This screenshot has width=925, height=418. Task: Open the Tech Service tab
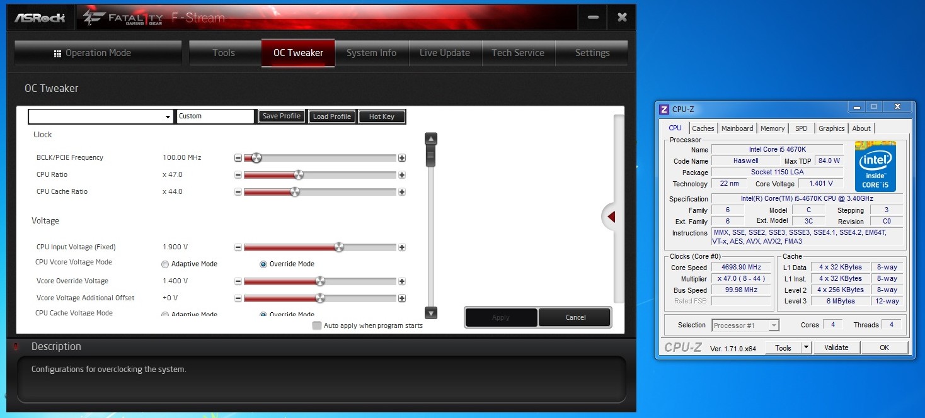pos(518,53)
